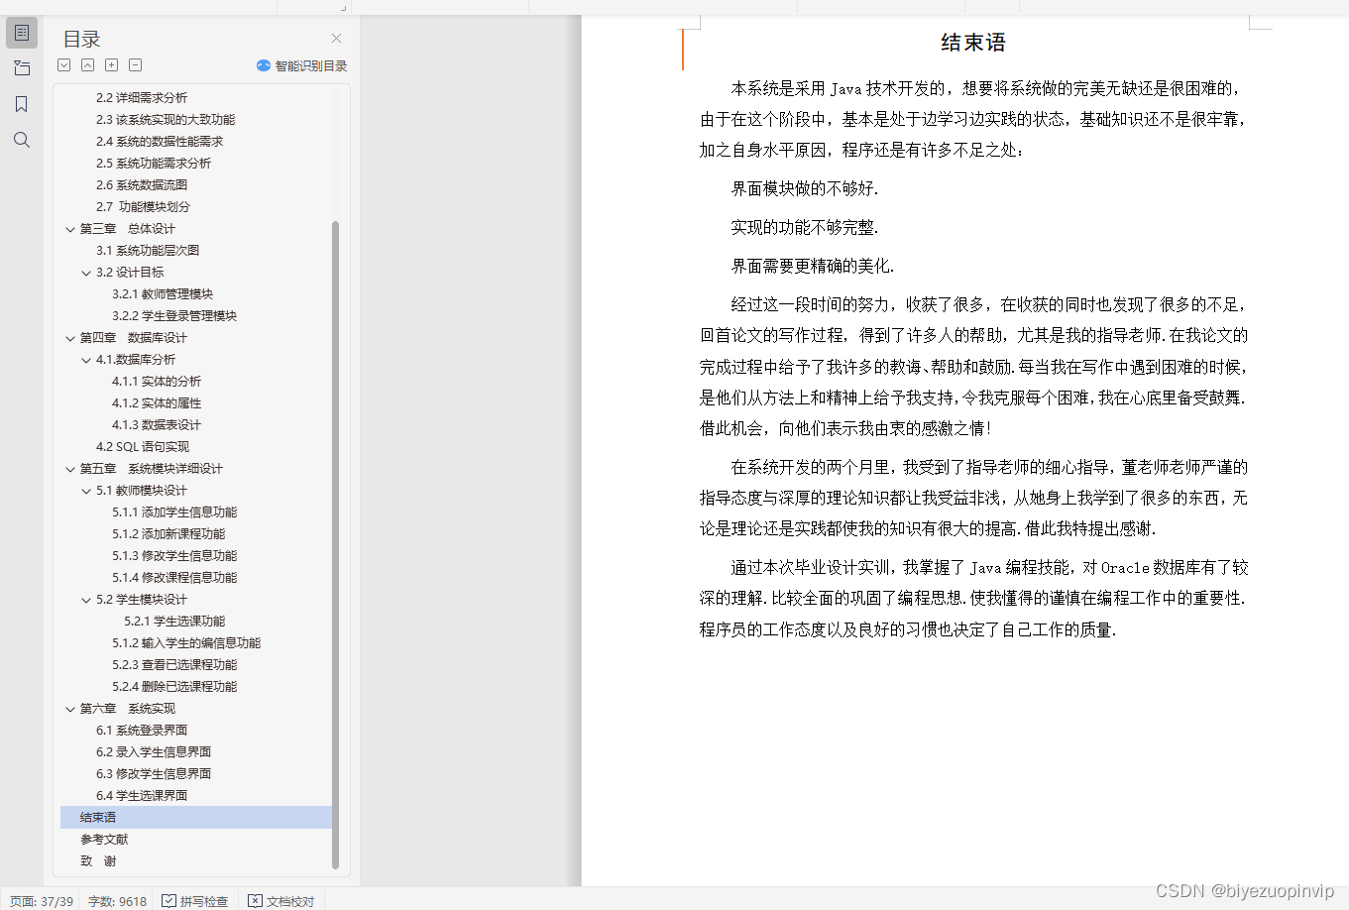Expand all TOC entries with the plus icon

click(111, 64)
